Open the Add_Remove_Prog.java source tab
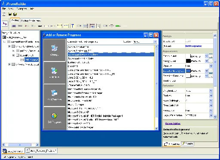Screen dimensions: 220x160 [41, 151]
